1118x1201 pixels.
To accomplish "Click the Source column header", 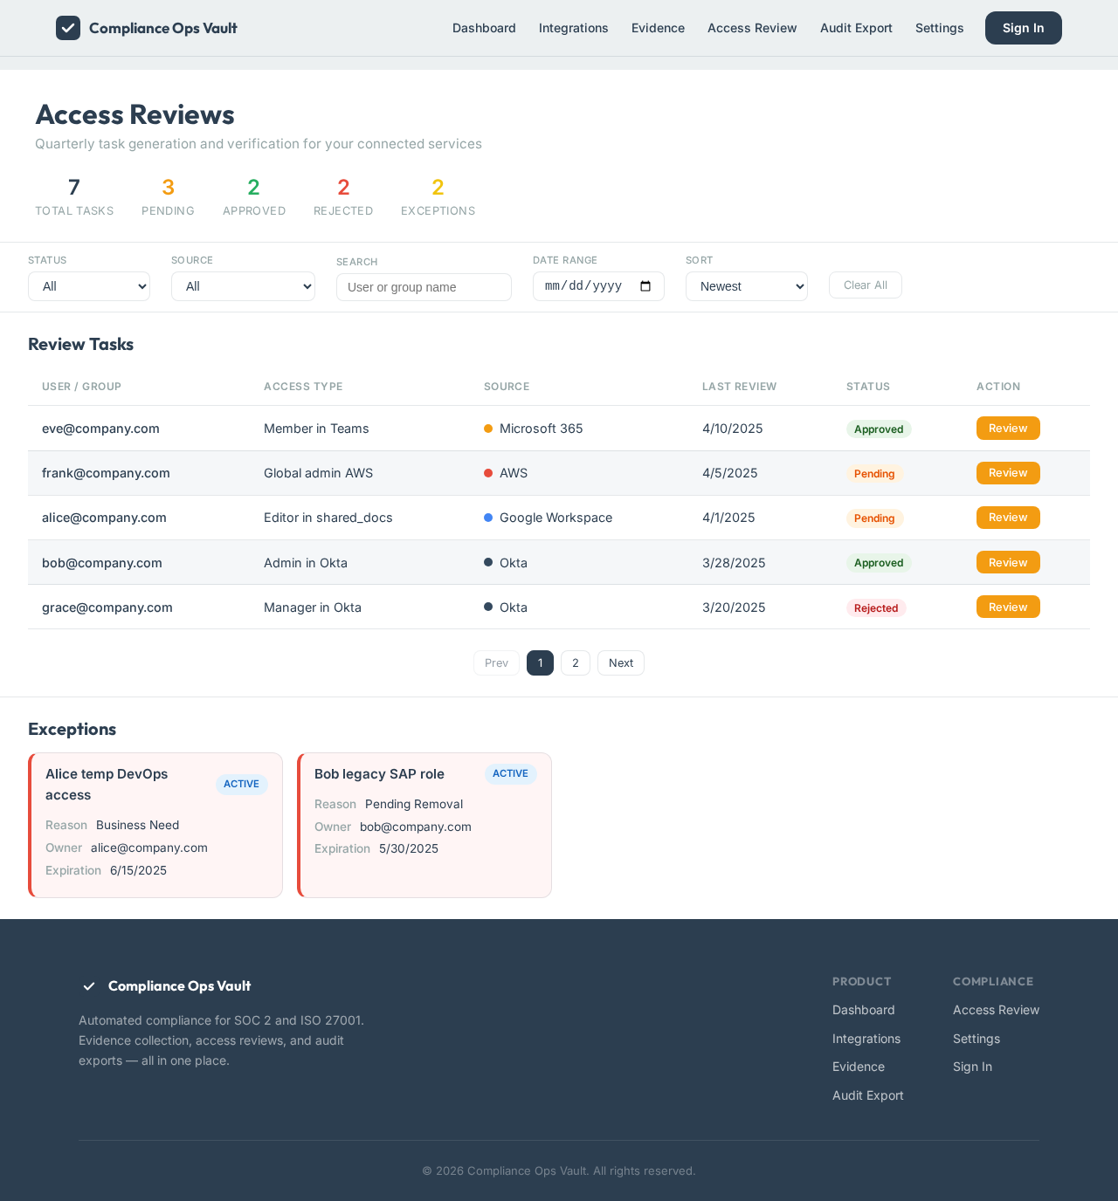I will (507, 387).
